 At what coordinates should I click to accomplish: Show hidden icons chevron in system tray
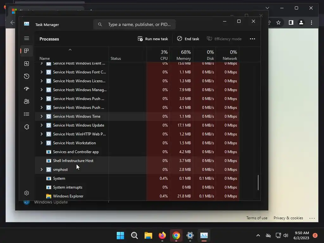coord(258,235)
